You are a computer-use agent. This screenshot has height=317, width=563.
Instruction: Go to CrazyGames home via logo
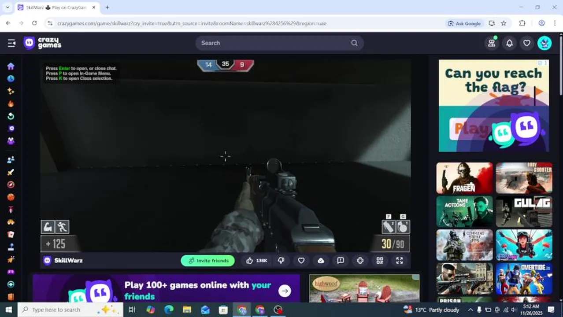point(42,43)
